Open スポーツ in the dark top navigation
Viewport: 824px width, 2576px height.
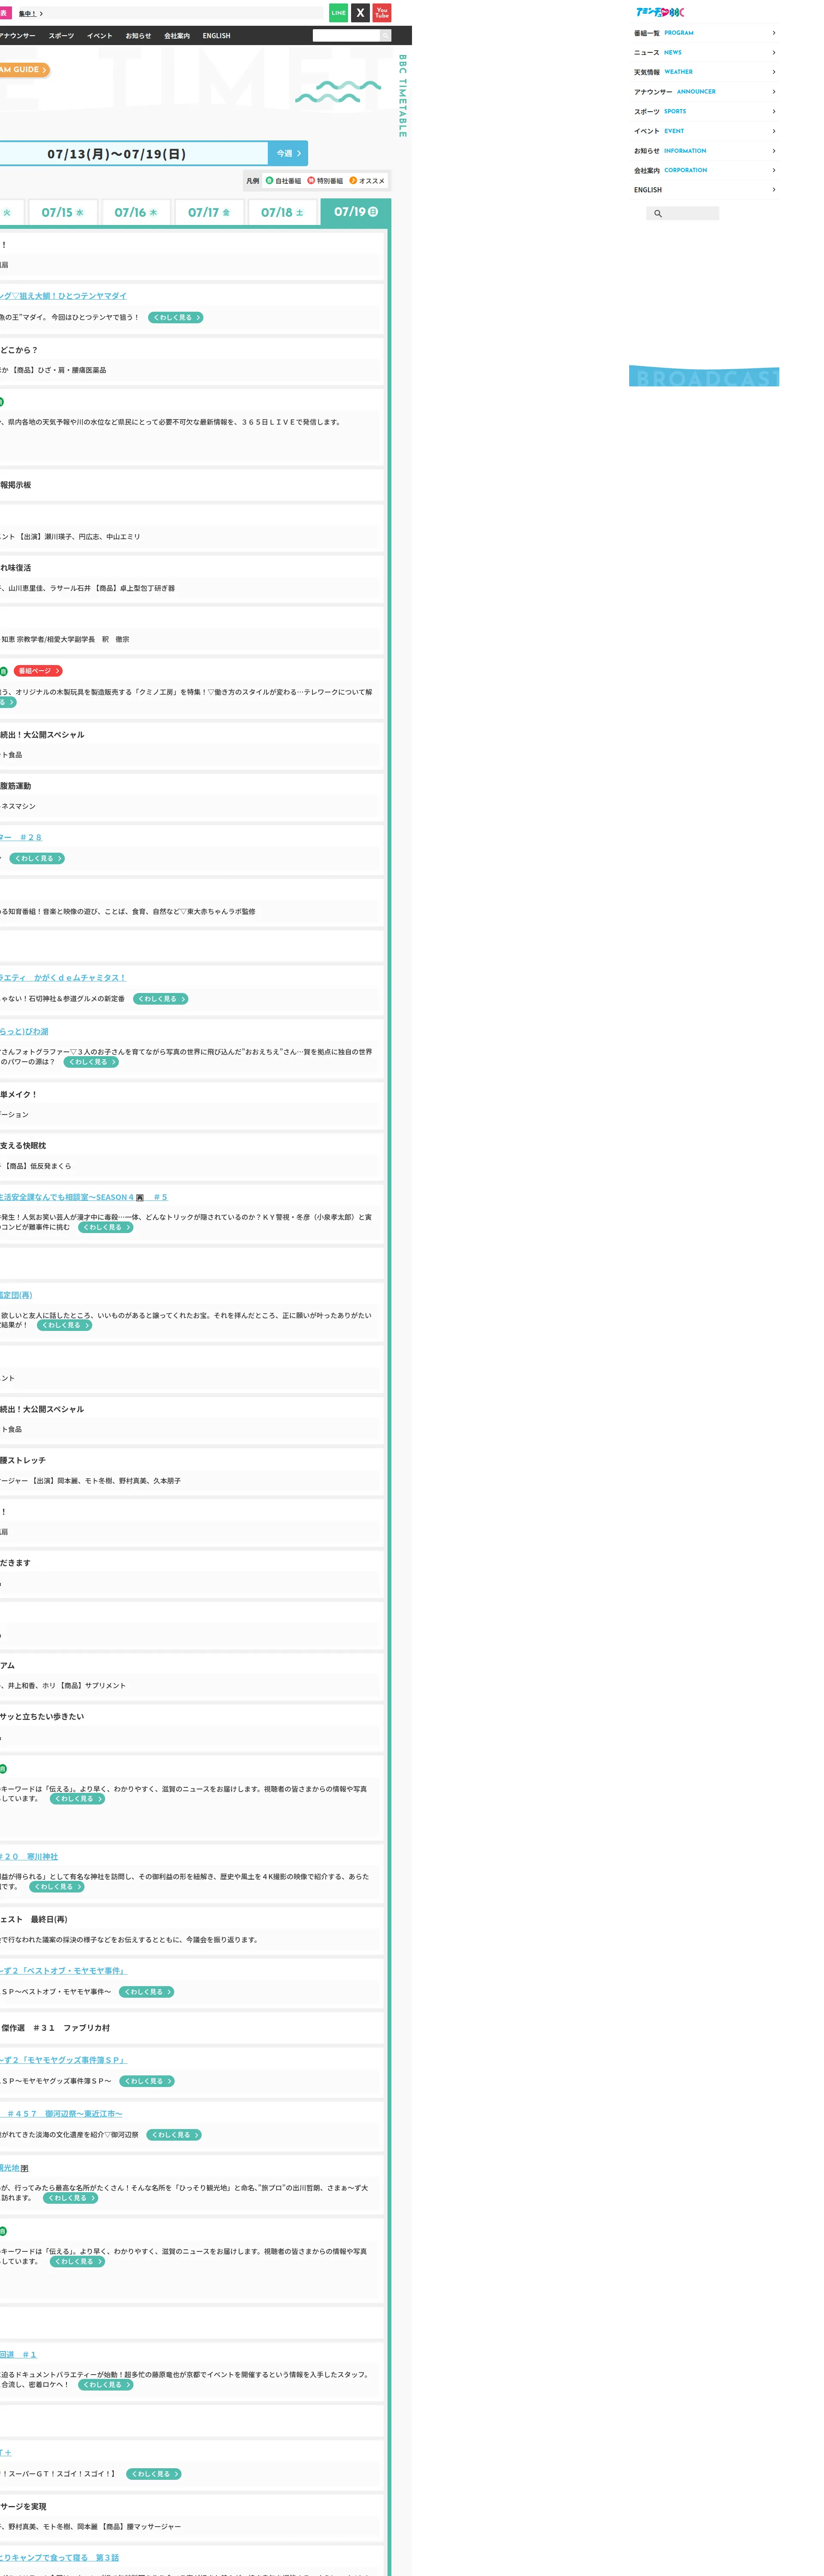[x=62, y=36]
